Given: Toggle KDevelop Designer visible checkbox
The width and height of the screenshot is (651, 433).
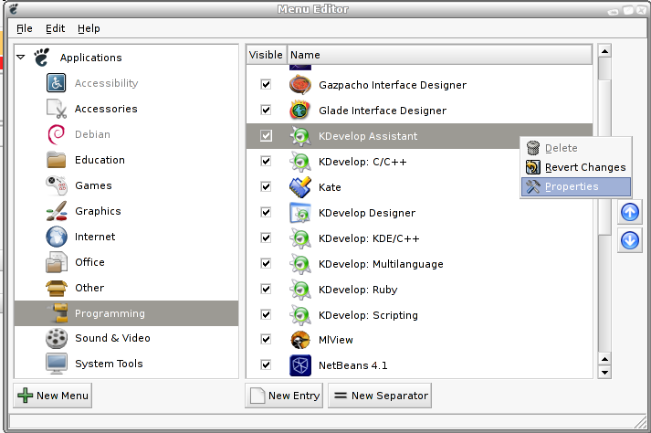Looking at the screenshot, I should coord(266,212).
